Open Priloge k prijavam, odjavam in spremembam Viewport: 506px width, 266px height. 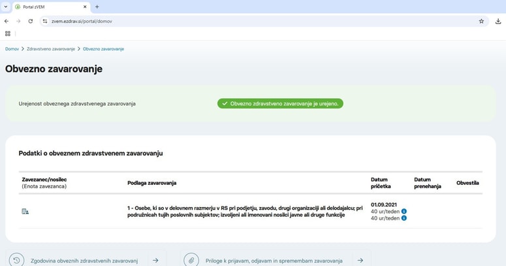coord(274,261)
